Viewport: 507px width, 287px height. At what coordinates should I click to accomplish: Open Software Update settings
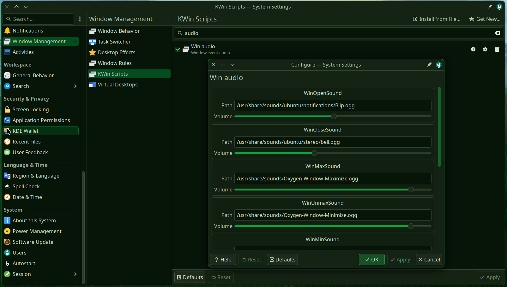pos(40,242)
